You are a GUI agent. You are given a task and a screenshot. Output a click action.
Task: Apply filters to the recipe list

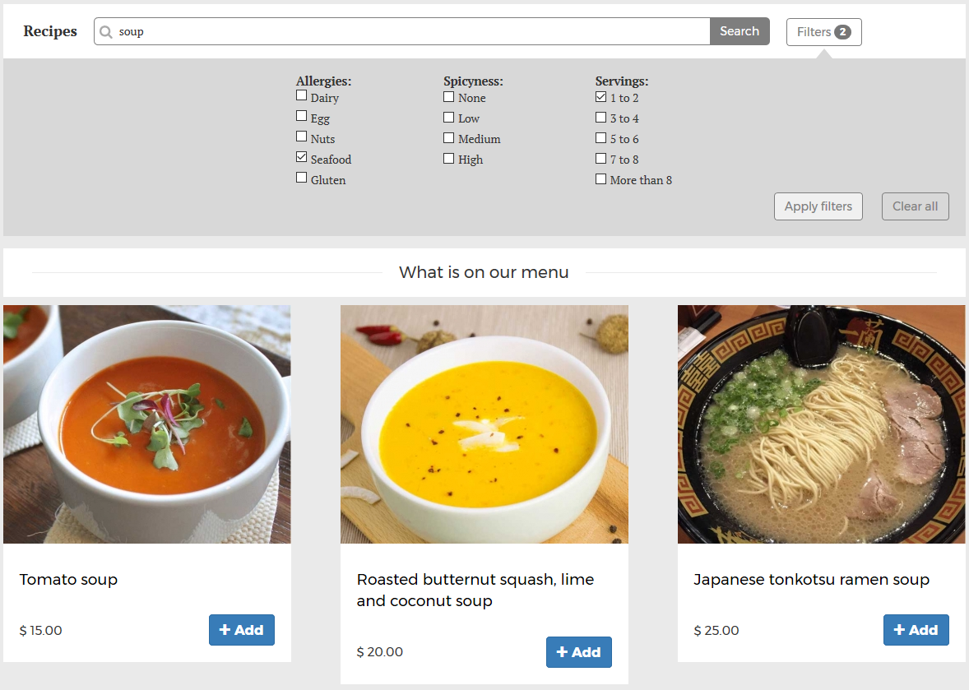point(818,206)
